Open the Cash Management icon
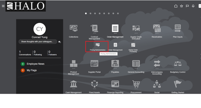Viewport: 201px width, 108px height. [74, 84]
